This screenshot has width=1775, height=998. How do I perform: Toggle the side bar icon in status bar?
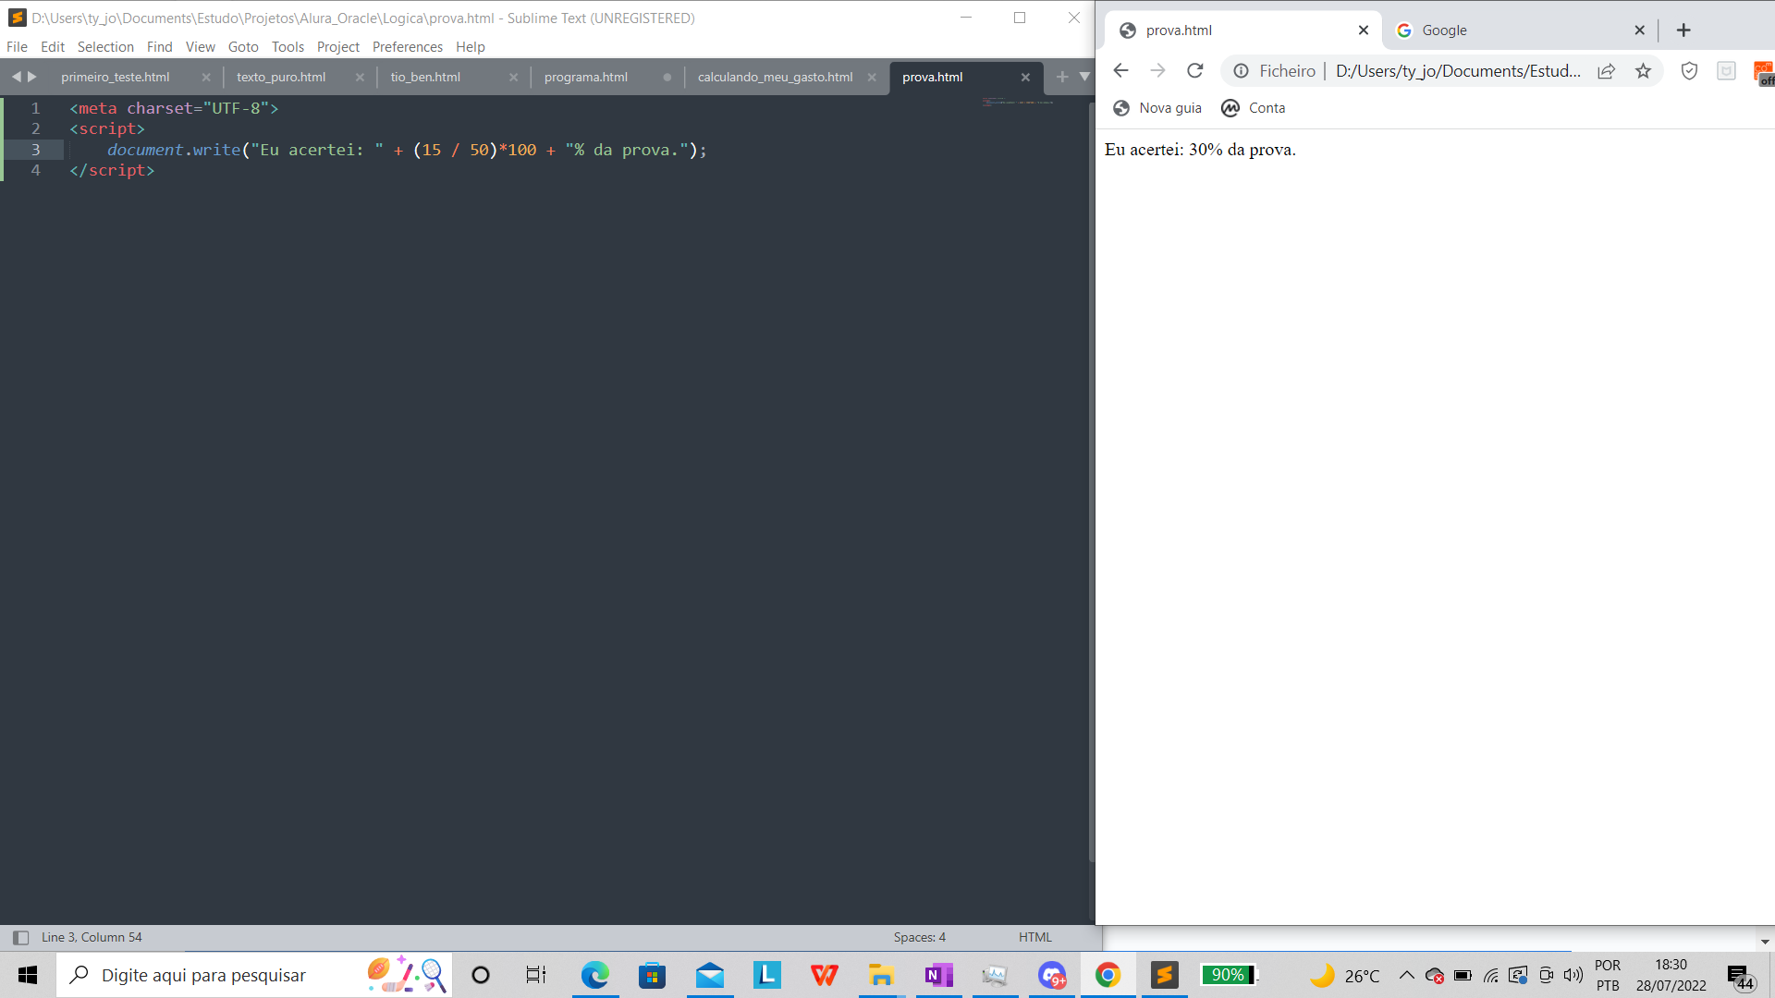click(x=20, y=937)
